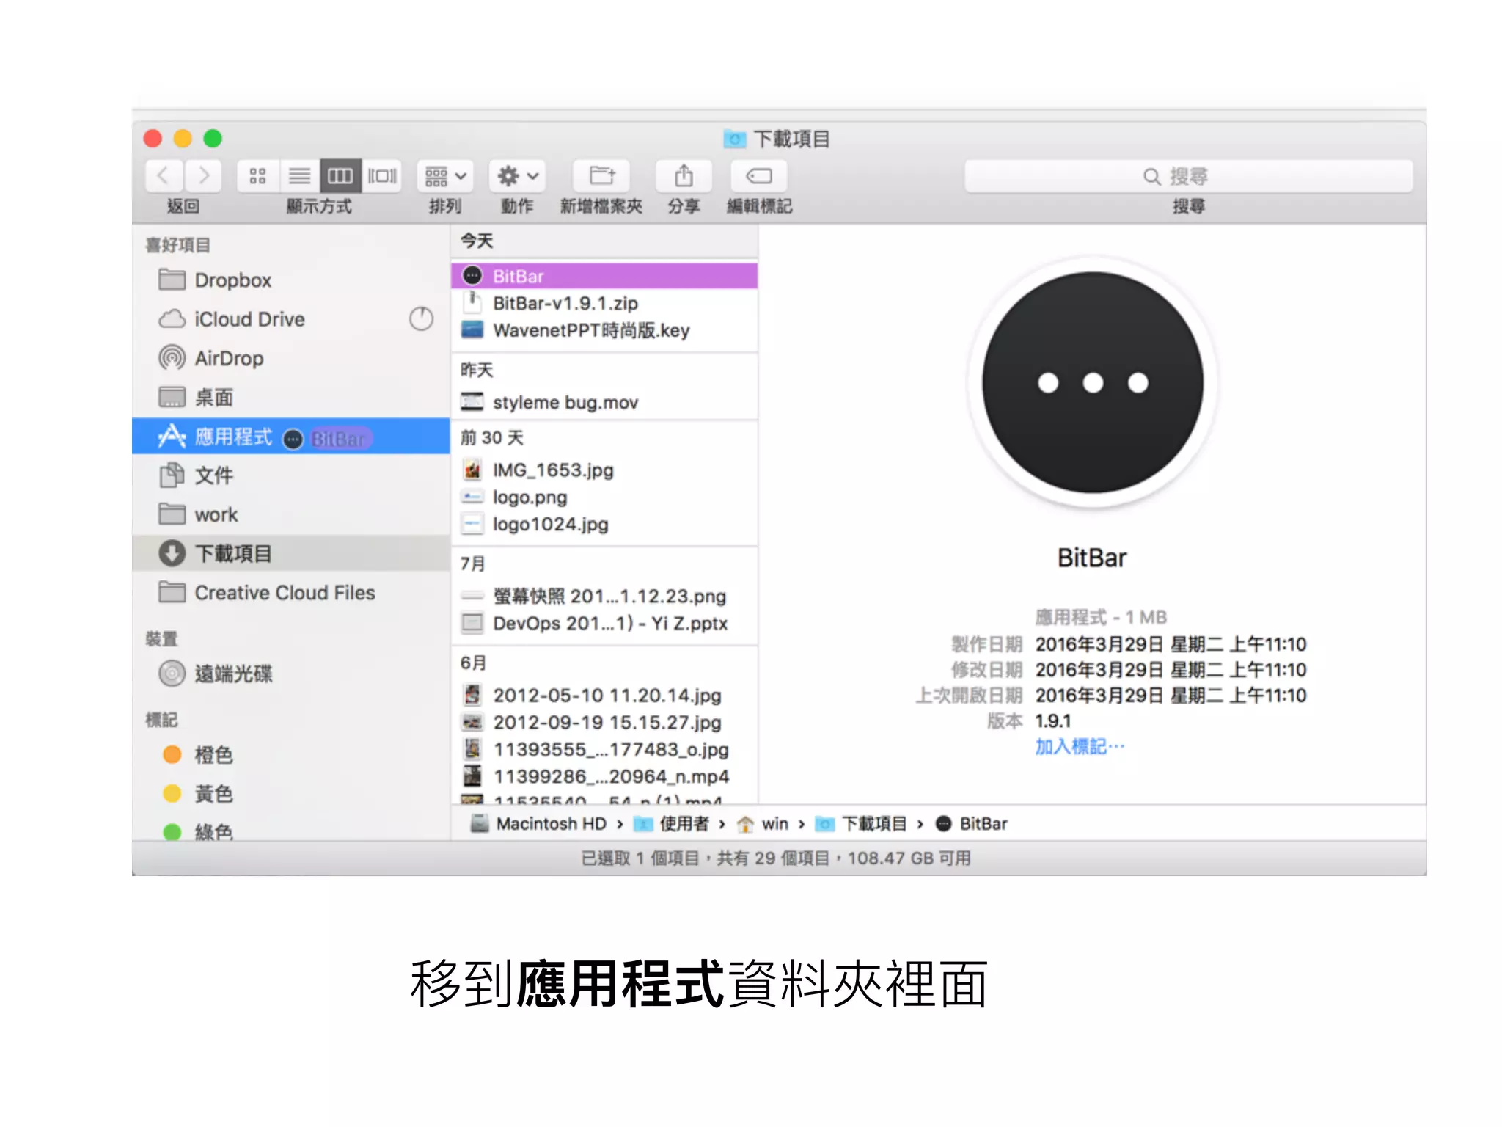Viewport: 1502px width, 1127px height.
Task: Select BitBar-v1.9.1.zip in the file list
Action: click(565, 303)
